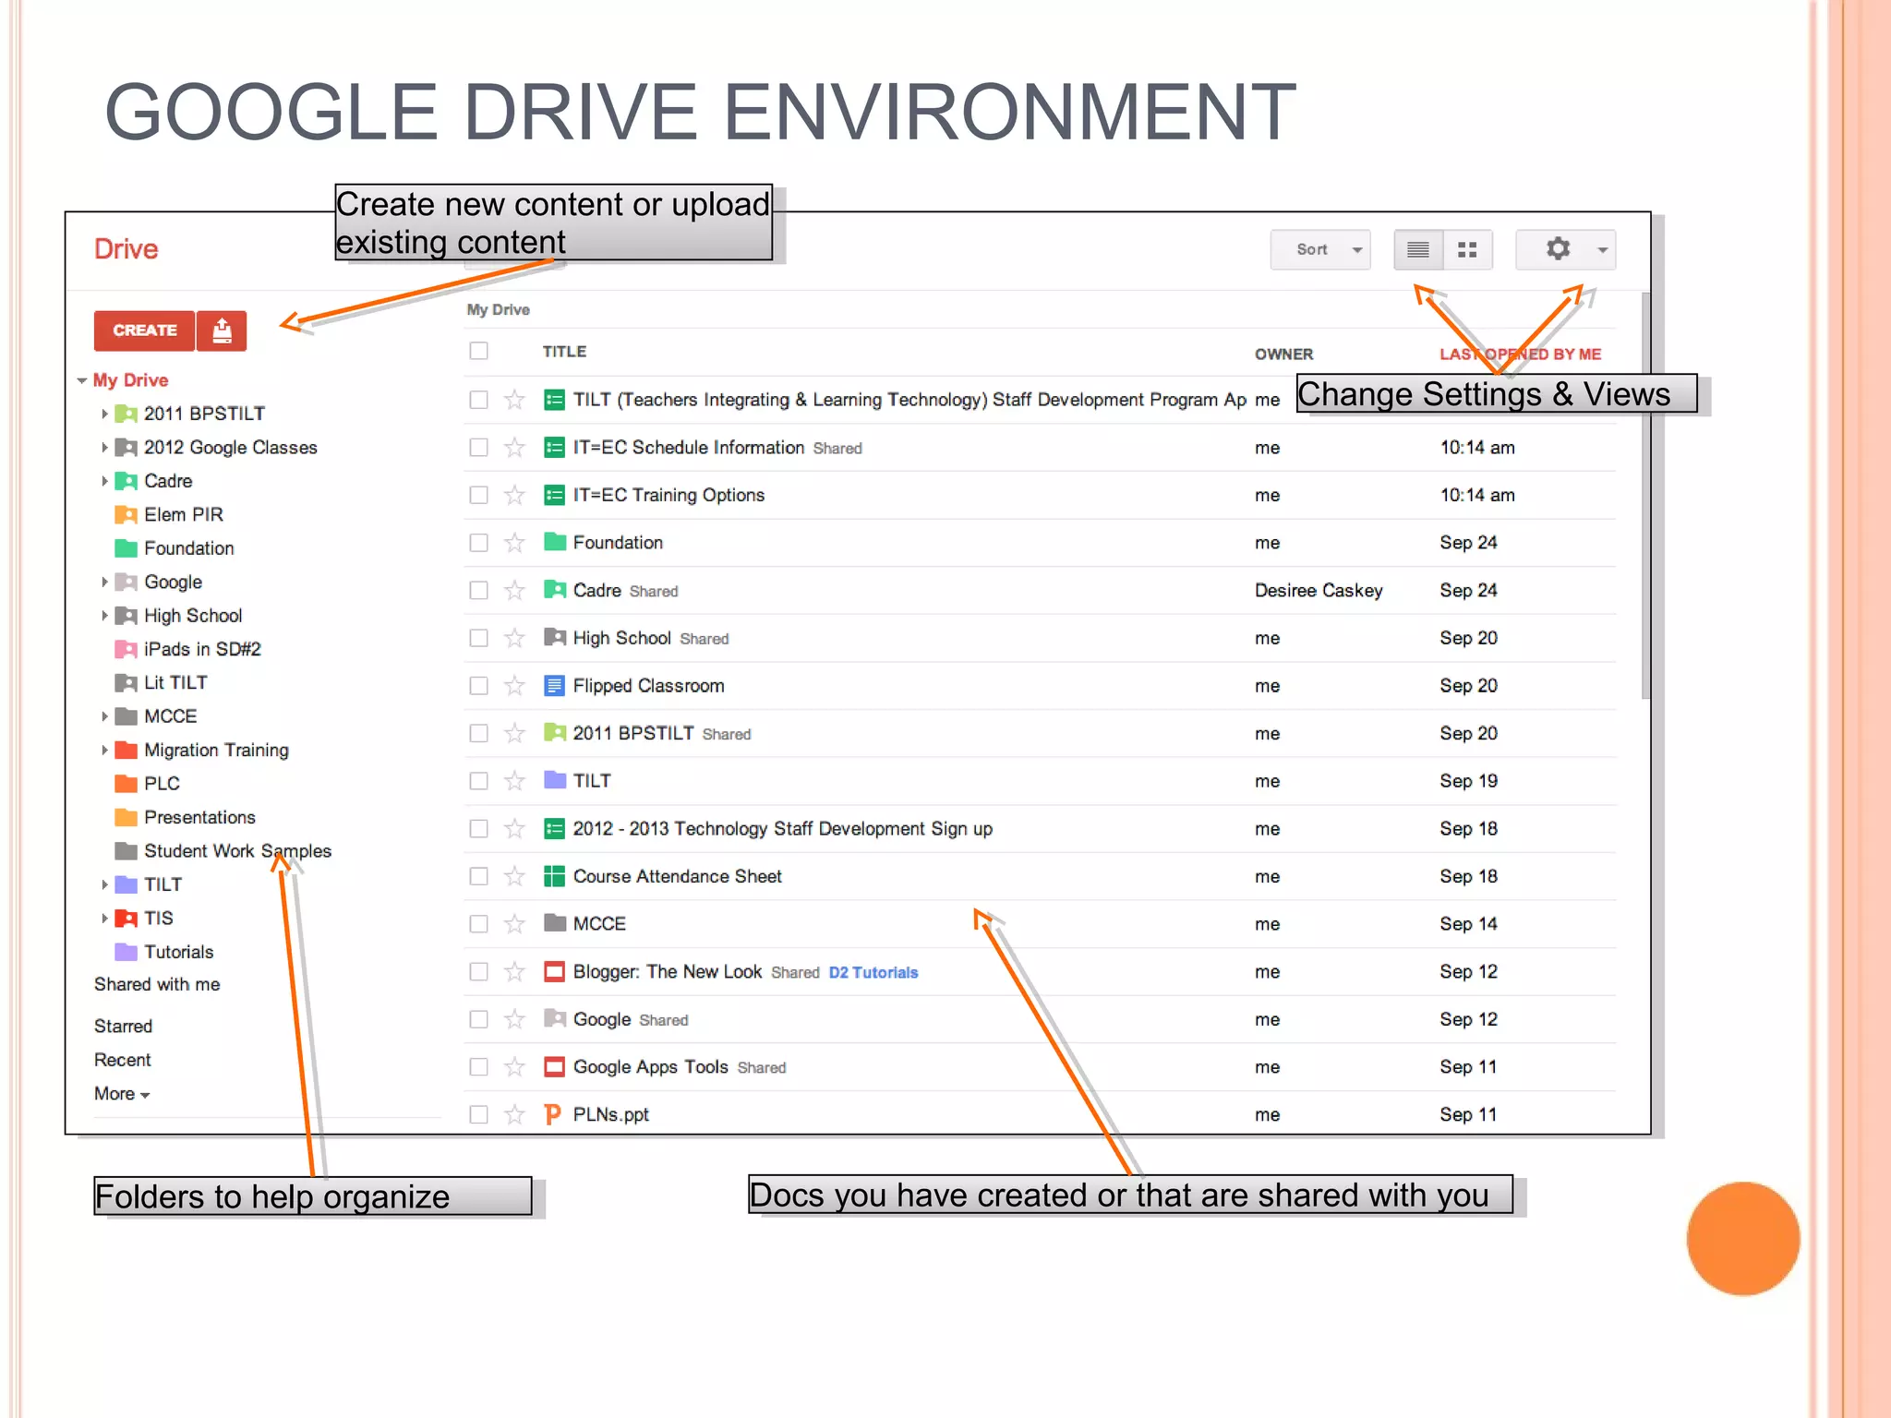1891x1418 pixels.
Task: Expand the 2011 BPSTILT folder
Action: (104, 414)
